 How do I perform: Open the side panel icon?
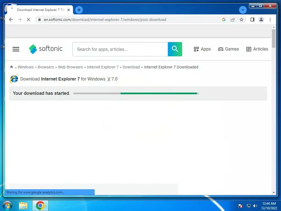[252, 20]
